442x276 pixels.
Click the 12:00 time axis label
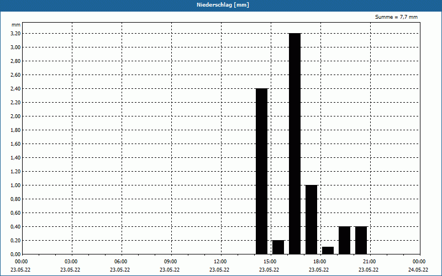[x=220, y=262]
